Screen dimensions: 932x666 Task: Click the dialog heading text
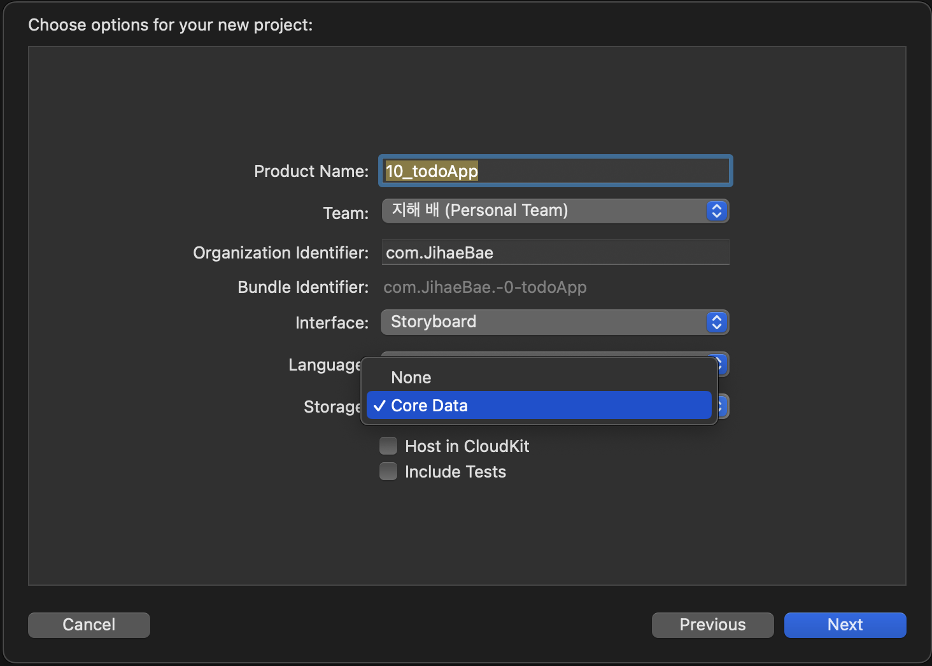171,25
